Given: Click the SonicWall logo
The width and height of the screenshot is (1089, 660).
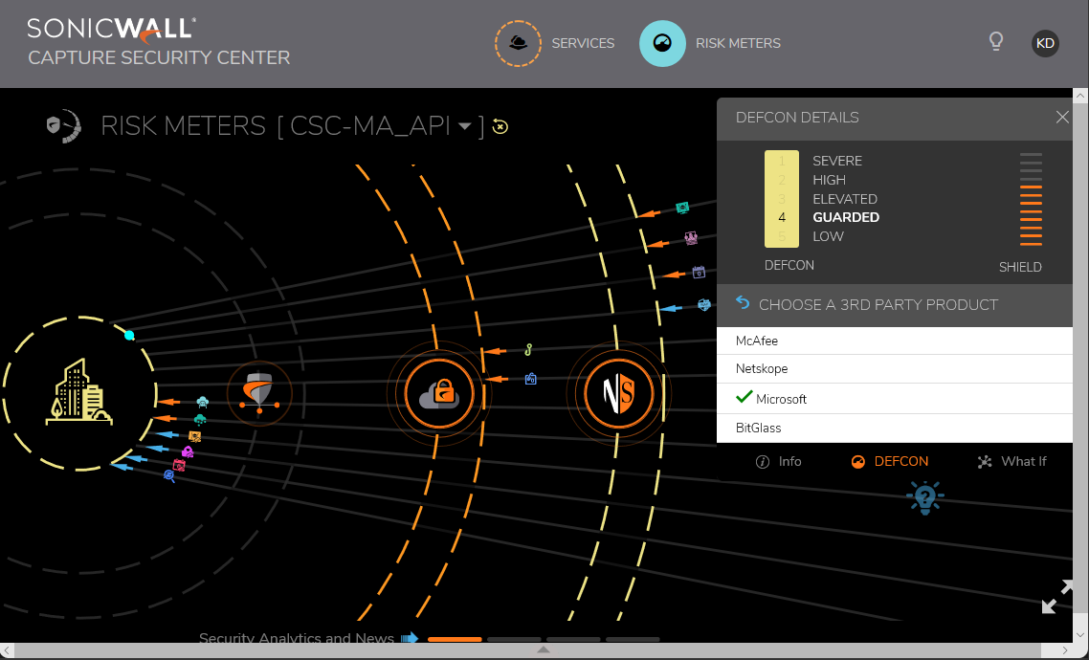Looking at the screenshot, I should click(x=111, y=29).
